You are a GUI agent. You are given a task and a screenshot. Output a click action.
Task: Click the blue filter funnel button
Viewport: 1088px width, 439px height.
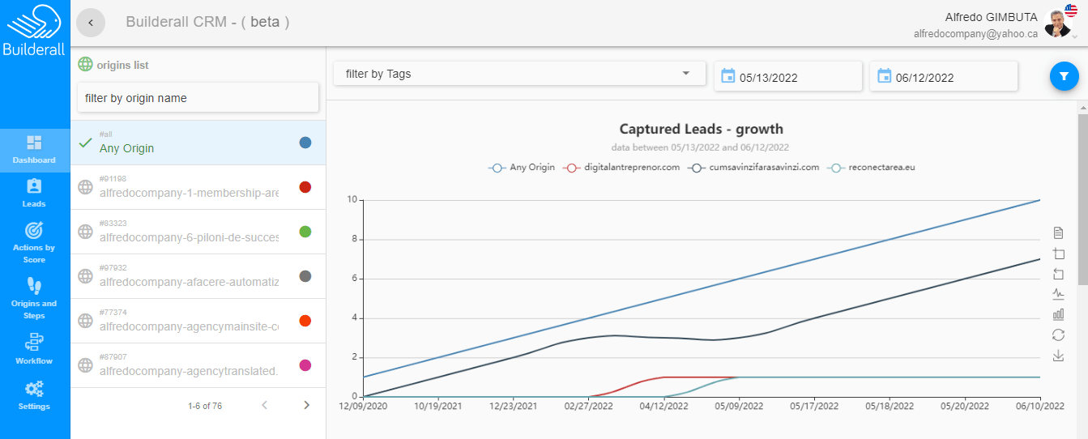[x=1064, y=76]
